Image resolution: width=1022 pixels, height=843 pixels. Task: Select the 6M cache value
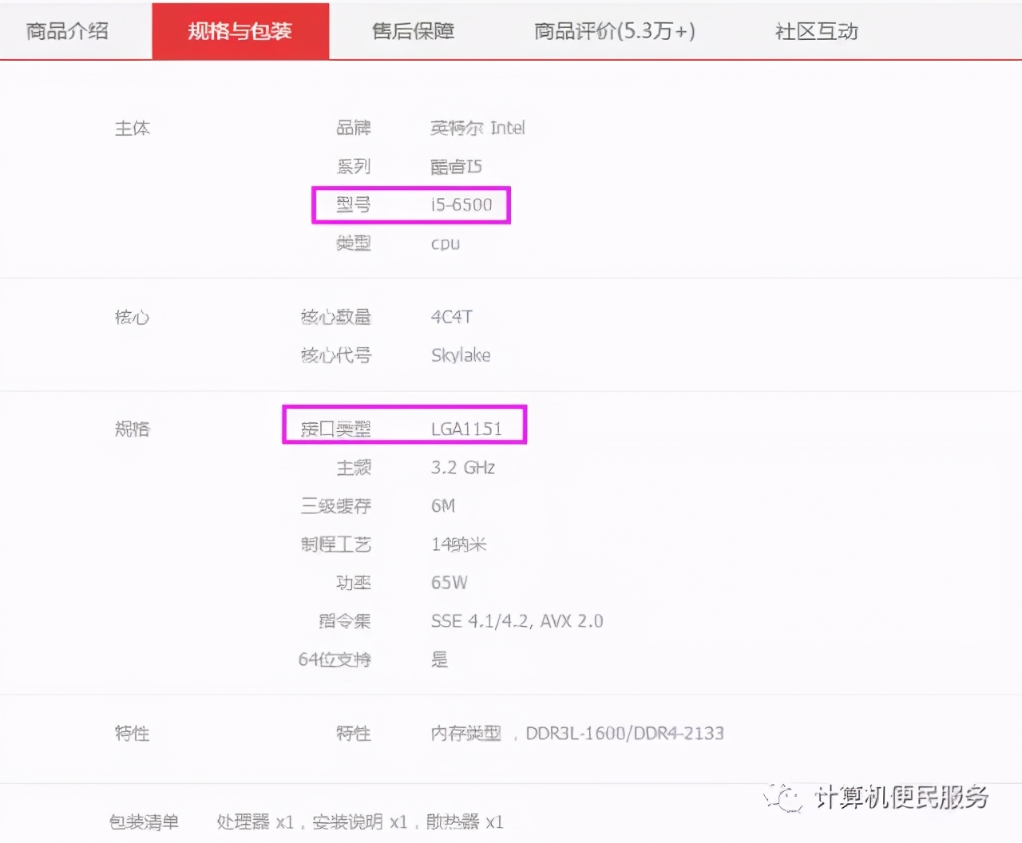(442, 505)
